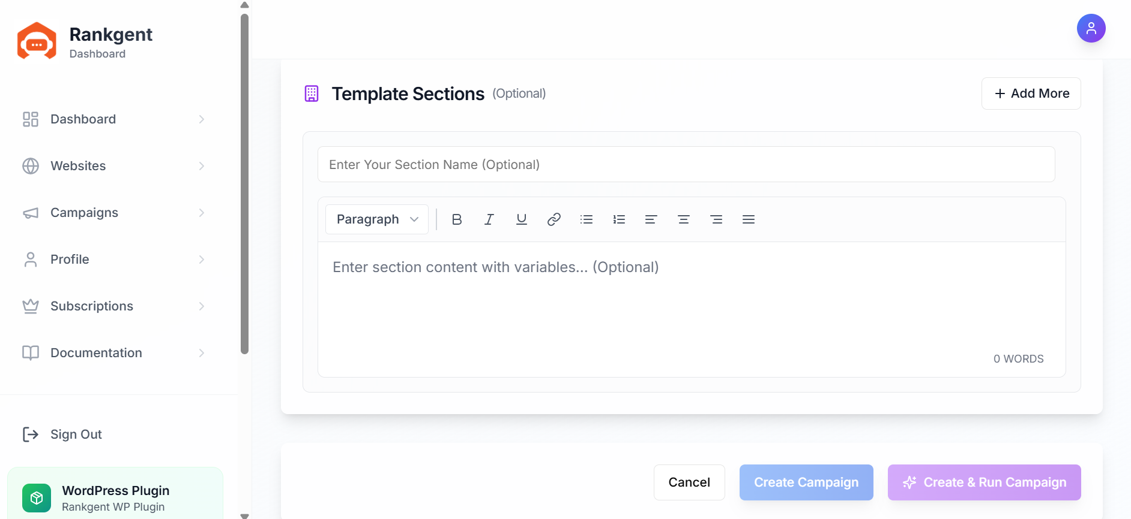Create a numbered list in the editor
The image size is (1131, 519).
pos(619,219)
